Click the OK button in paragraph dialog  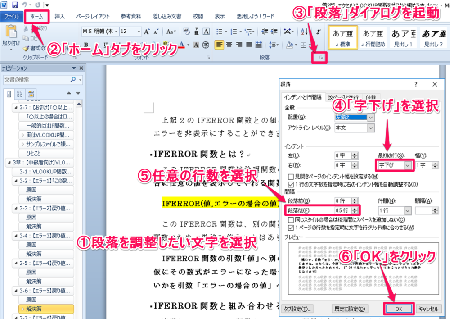tap(398, 309)
